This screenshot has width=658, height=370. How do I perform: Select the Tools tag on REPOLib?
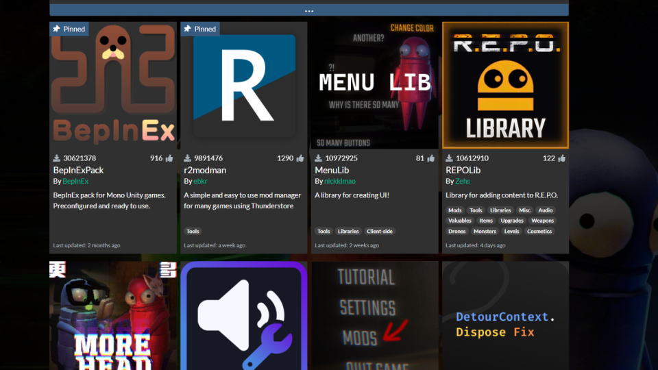(x=476, y=210)
